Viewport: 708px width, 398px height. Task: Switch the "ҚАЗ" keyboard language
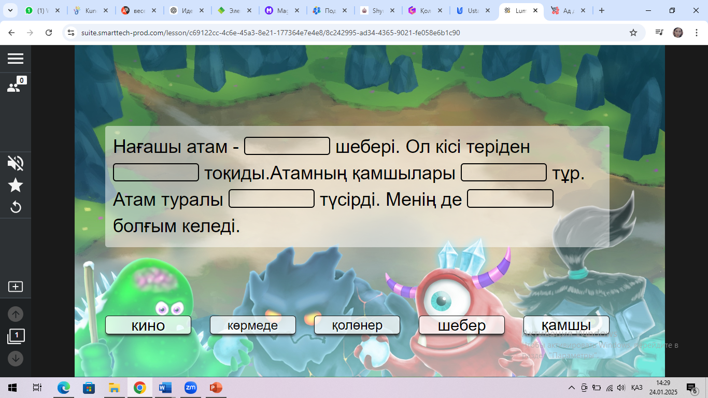[637, 388]
